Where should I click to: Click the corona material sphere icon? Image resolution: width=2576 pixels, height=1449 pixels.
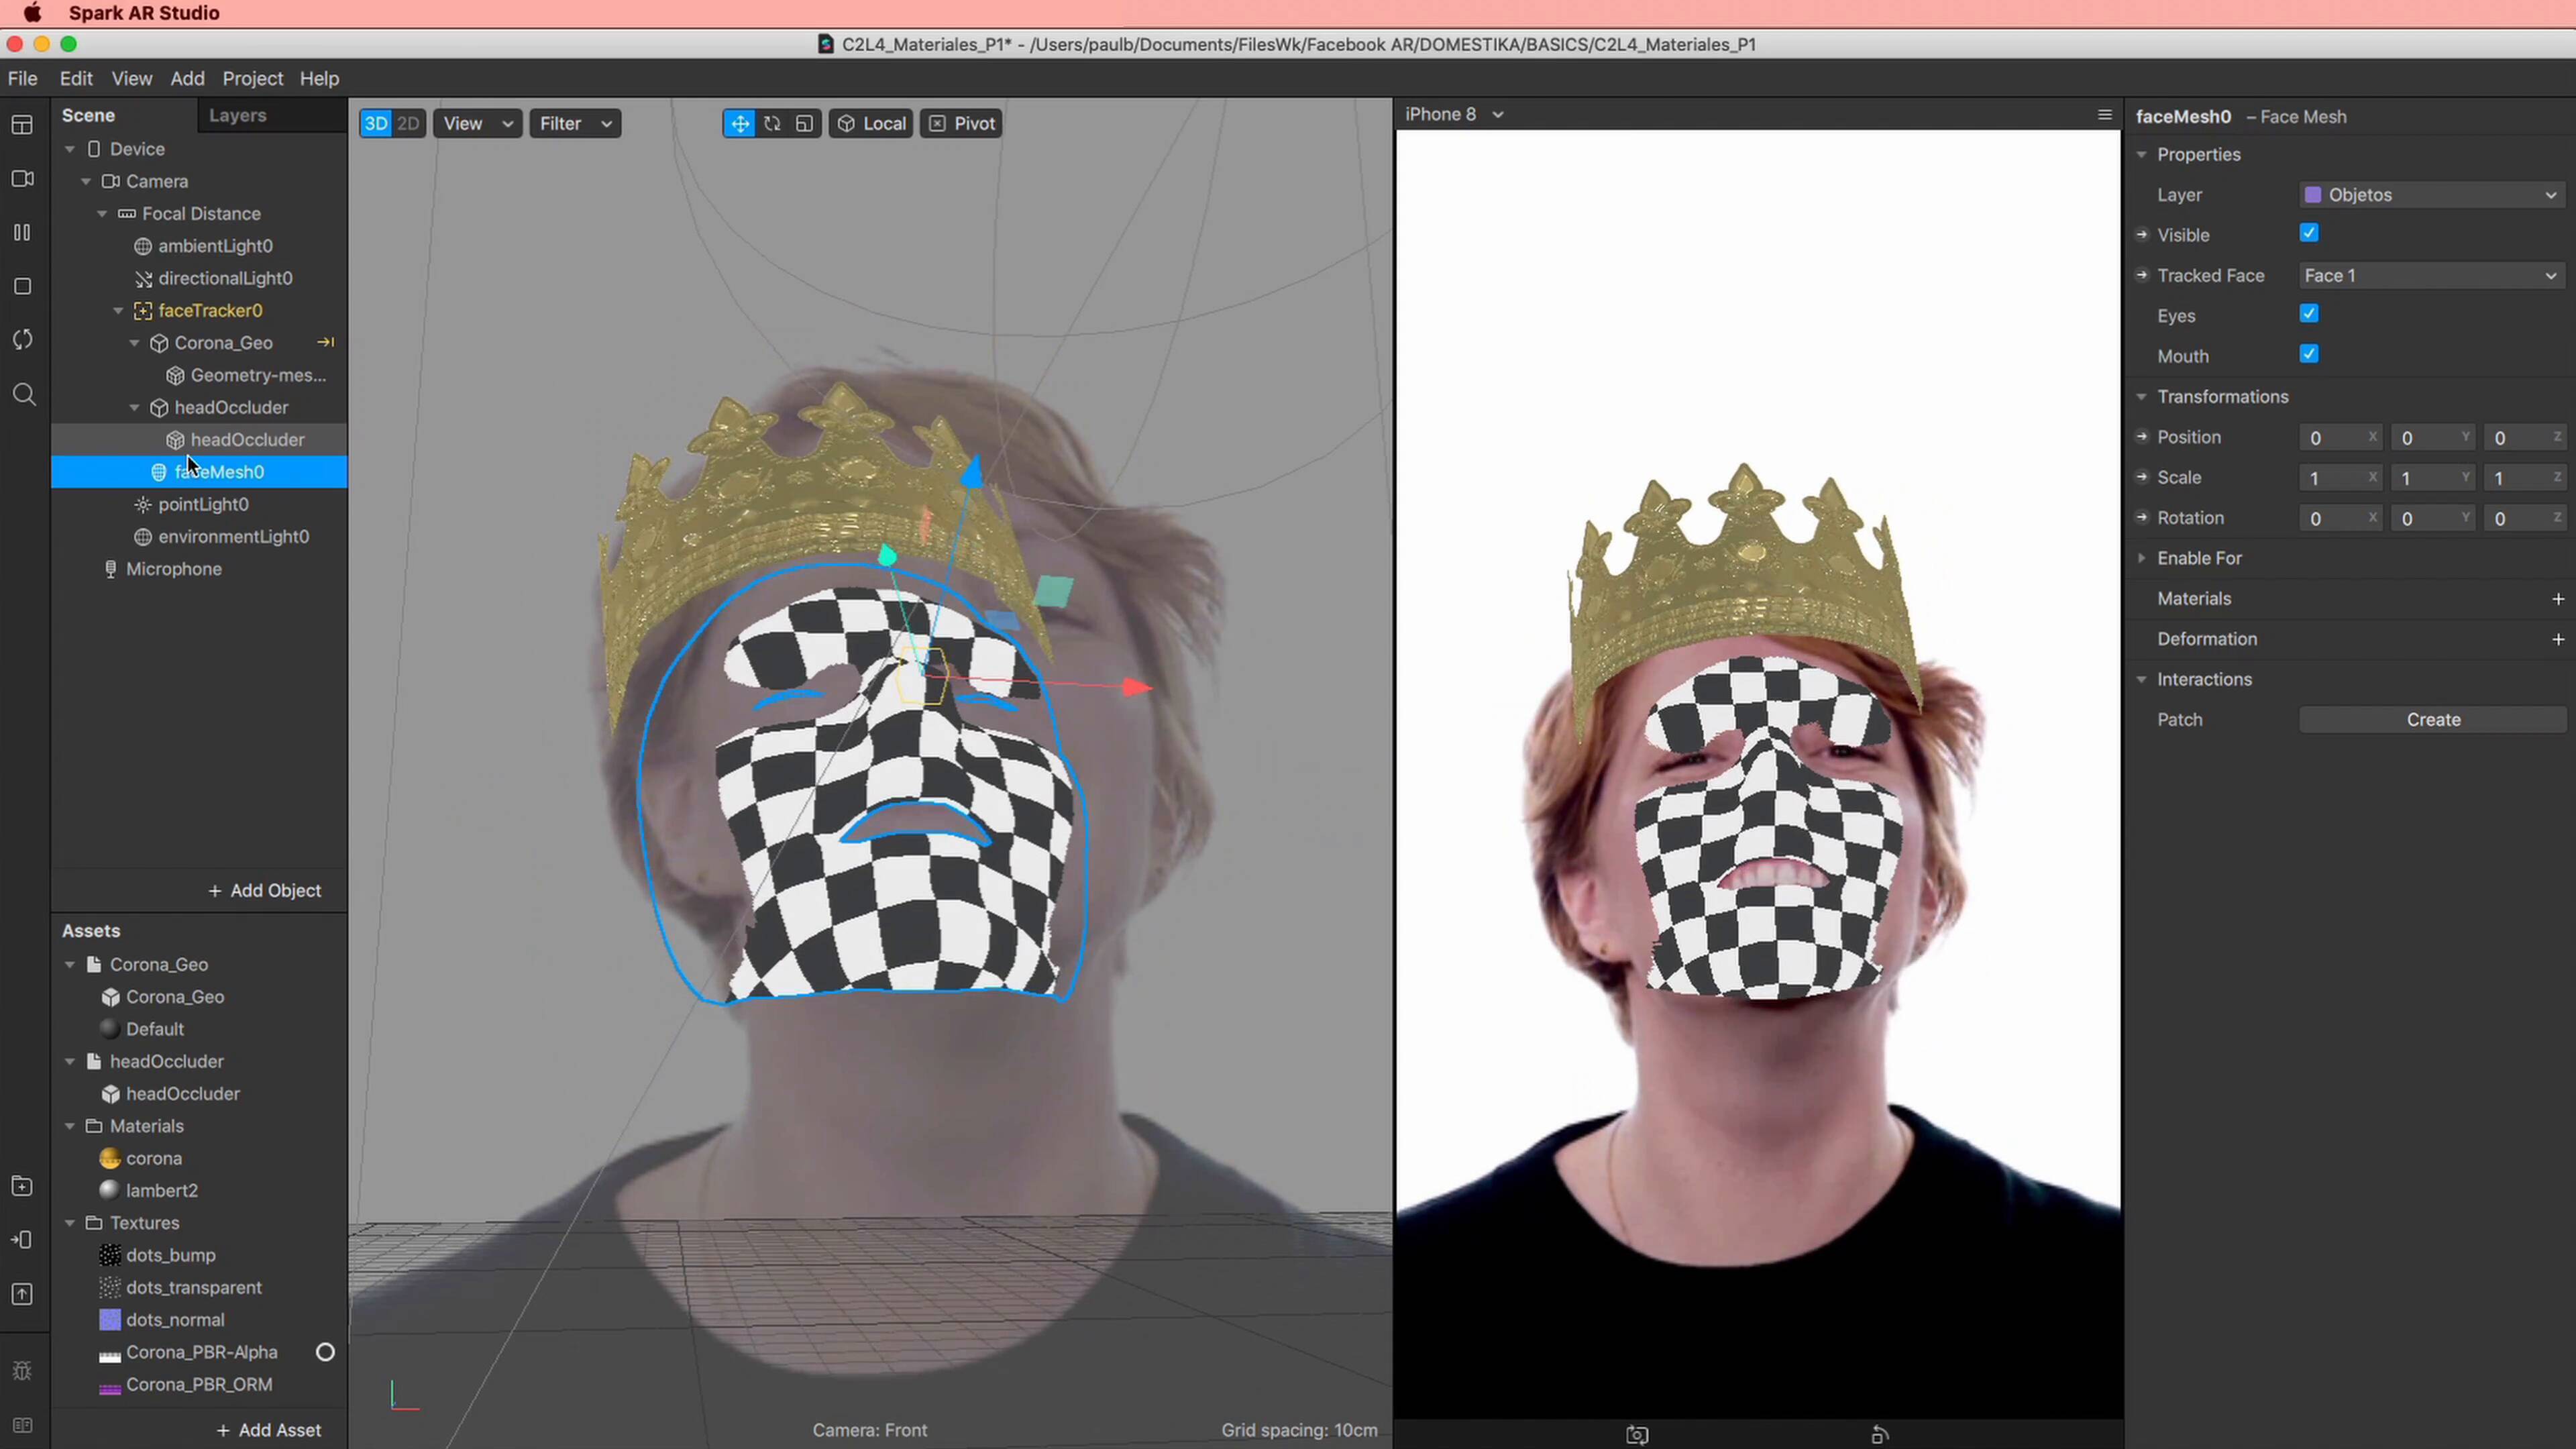coord(110,1158)
